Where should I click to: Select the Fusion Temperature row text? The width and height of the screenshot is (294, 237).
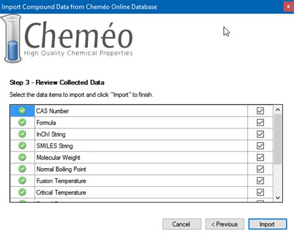(61, 181)
